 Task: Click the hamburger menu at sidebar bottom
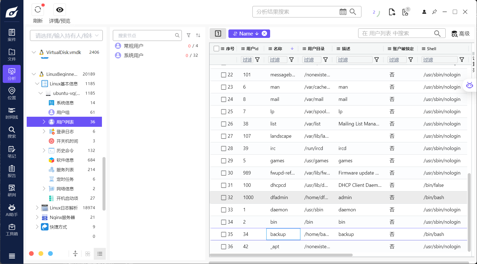(12, 256)
